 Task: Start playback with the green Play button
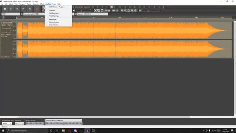(11, 9)
